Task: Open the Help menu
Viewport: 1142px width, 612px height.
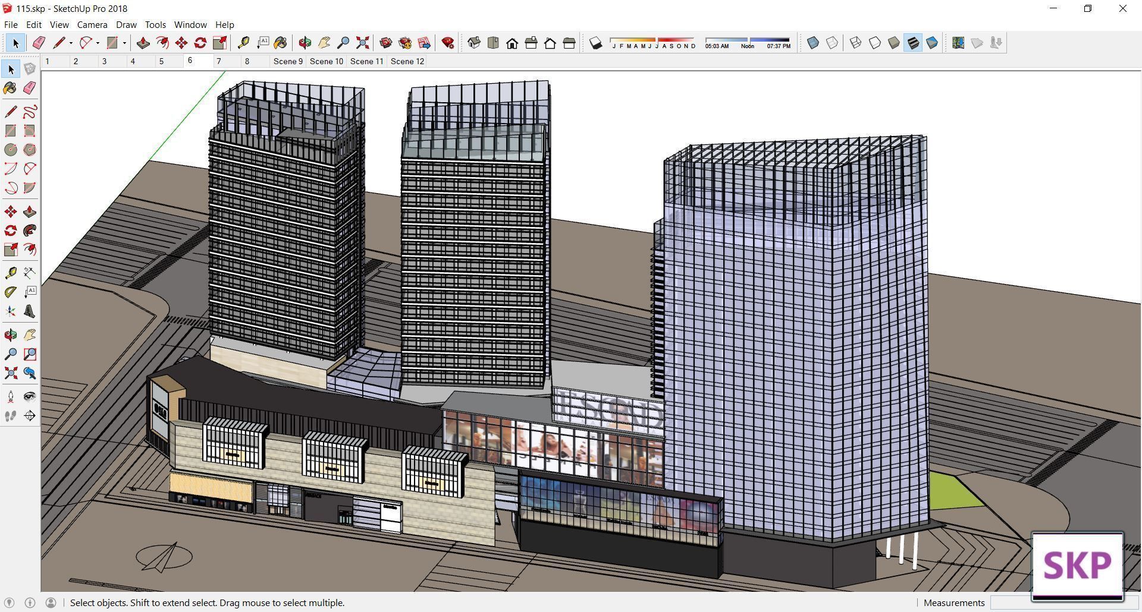Action: (x=224, y=25)
